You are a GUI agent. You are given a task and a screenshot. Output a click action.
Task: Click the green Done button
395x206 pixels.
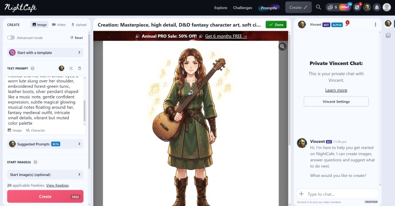pos(276,25)
